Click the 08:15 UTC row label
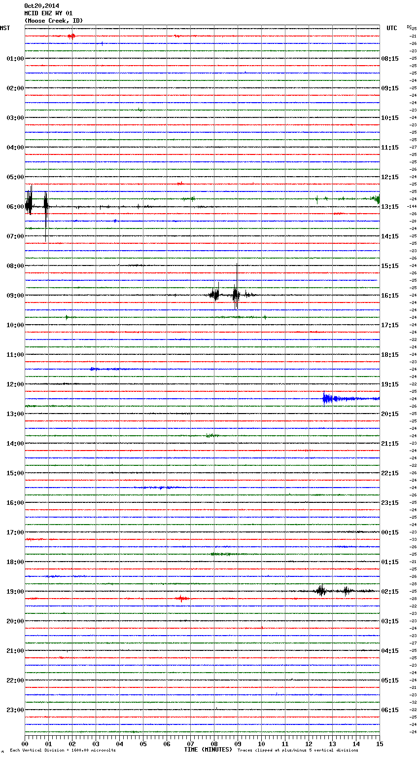419x757 pixels. (x=390, y=58)
